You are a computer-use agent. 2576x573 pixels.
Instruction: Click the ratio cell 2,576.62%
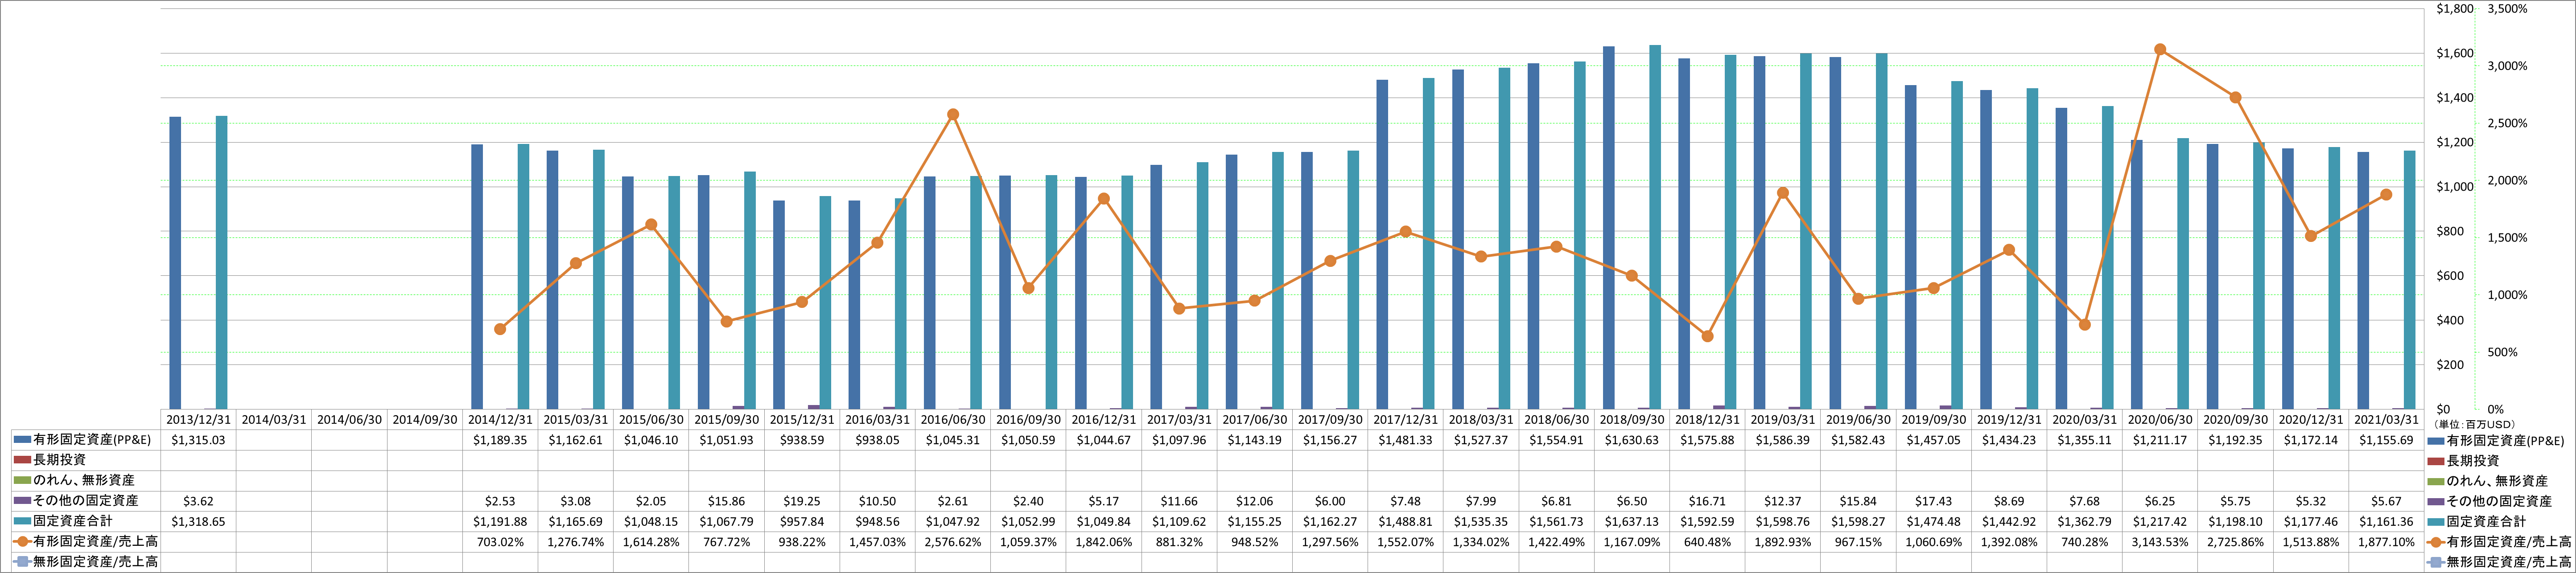click(x=953, y=542)
